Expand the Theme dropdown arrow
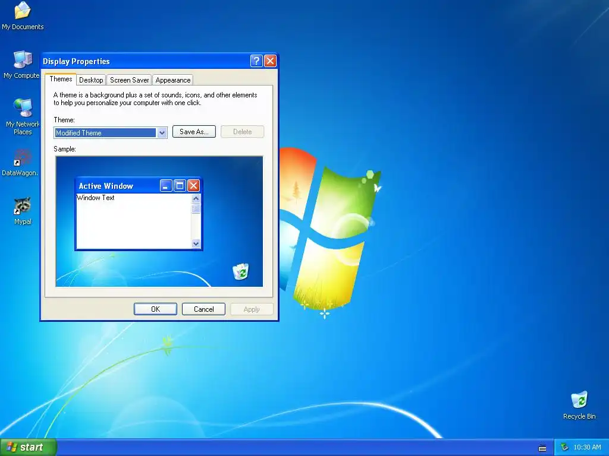This screenshot has width=609, height=456. pyautogui.click(x=162, y=132)
